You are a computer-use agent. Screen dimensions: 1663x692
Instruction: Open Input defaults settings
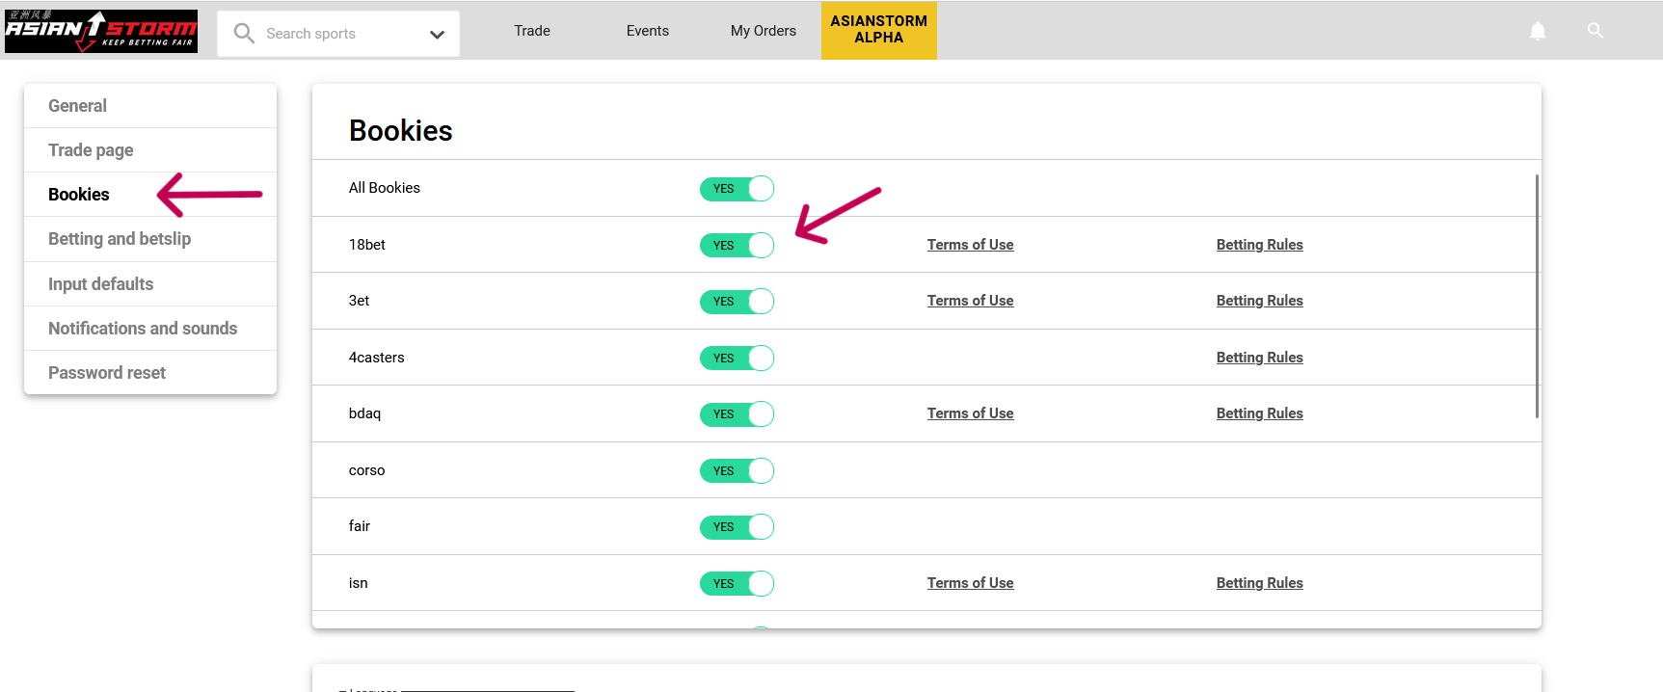coord(150,284)
